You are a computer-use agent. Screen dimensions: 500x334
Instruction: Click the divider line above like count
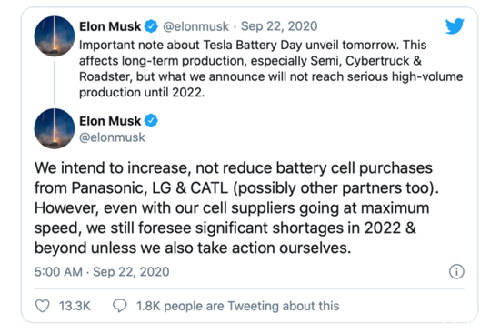(250, 288)
